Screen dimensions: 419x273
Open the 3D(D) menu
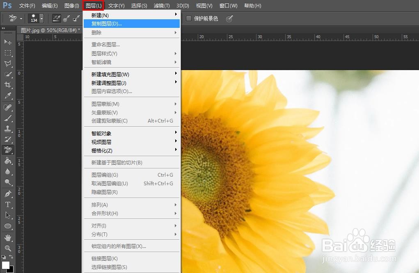(x=183, y=6)
